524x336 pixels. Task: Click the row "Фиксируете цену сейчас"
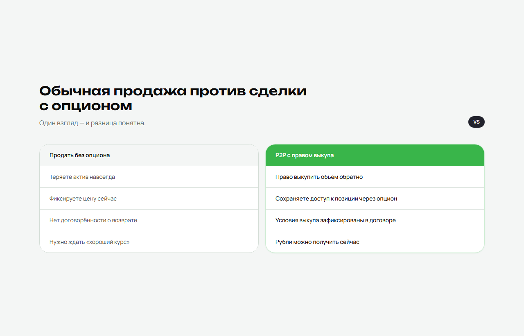(149, 198)
